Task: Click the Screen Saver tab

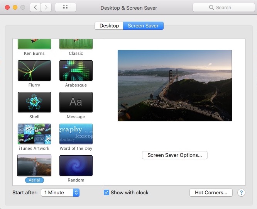Action: [143, 26]
